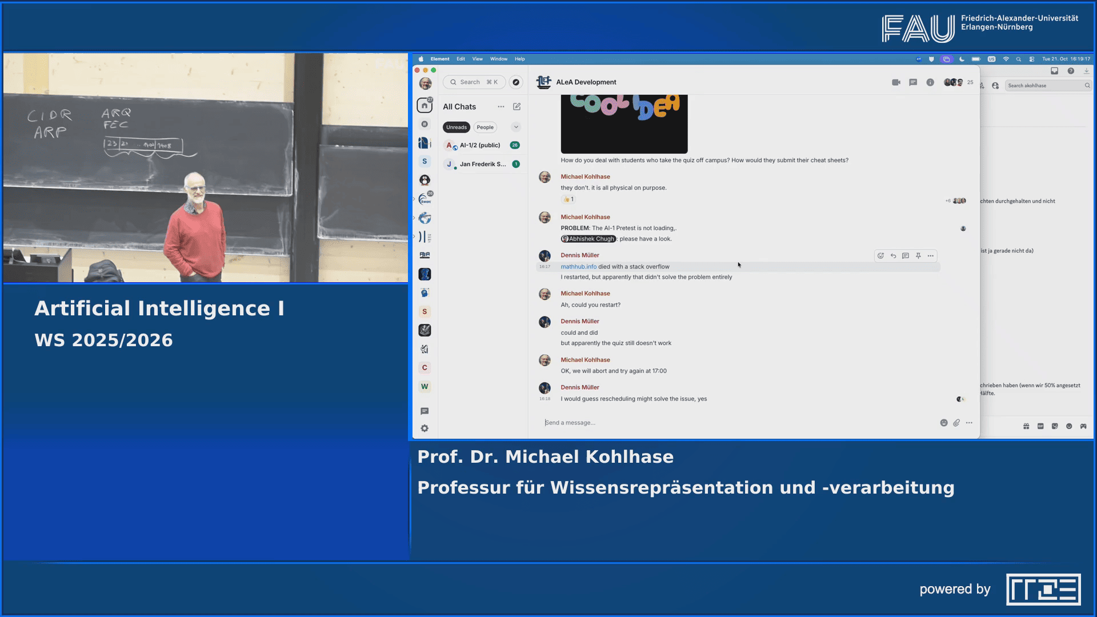Open the Element menu in the menu bar

pyautogui.click(x=440, y=59)
